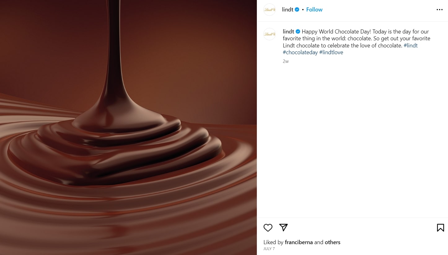Show others who liked the post
The height and width of the screenshot is (255, 448).
pyautogui.click(x=332, y=242)
